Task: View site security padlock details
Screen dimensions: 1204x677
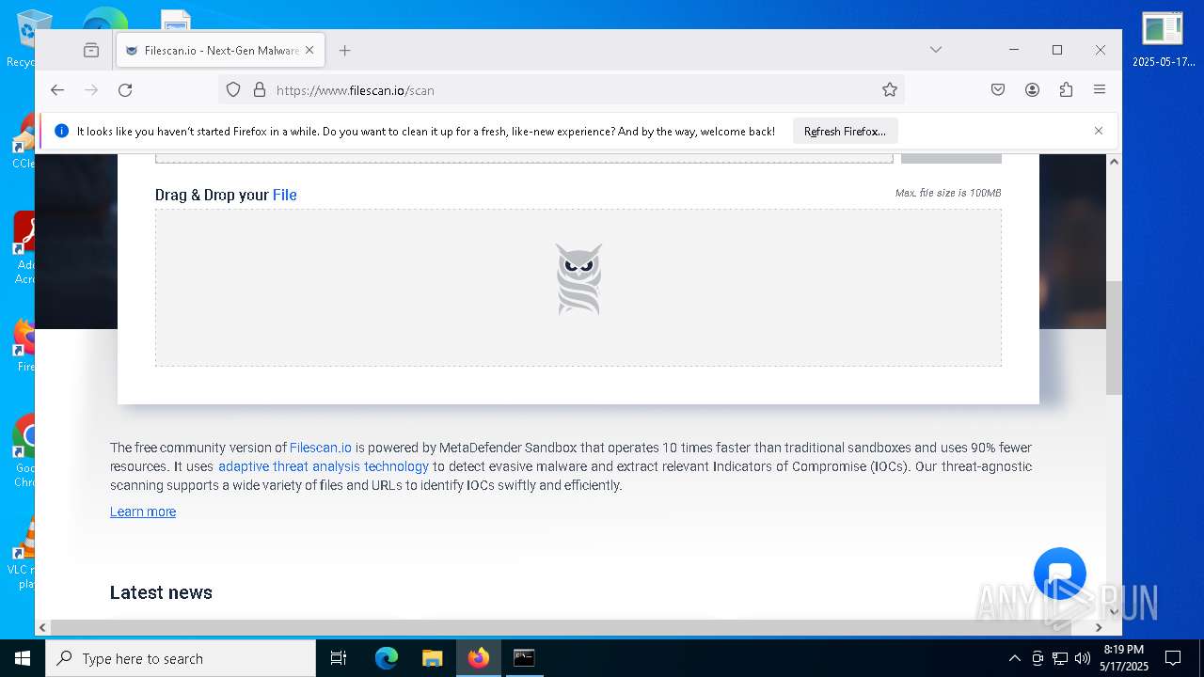Action: pyautogui.click(x=260, y=90)
